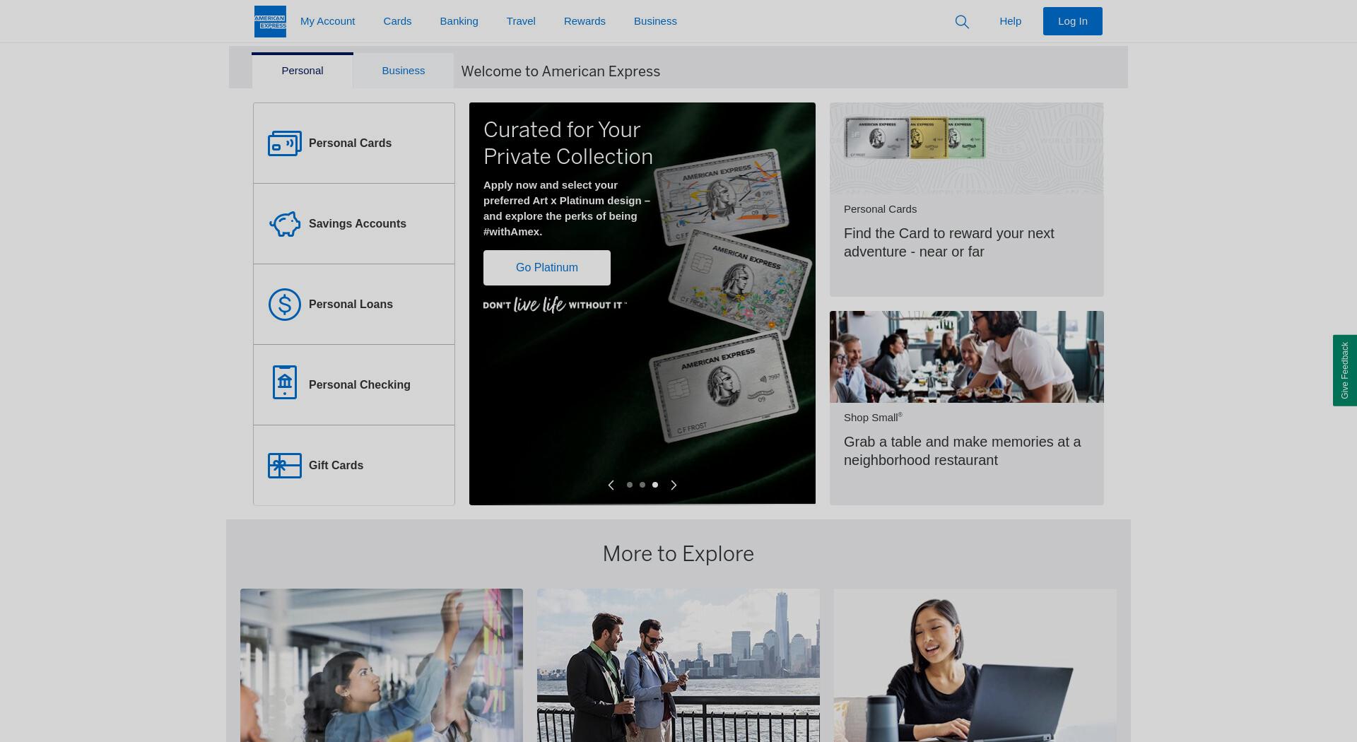Click the Log In button
The width and height of the screenshot is (1357, 742).
pyautogui.click(x=1073, y=21)
